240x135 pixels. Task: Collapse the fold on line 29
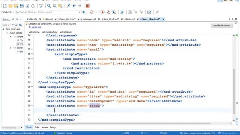coord(32,105)
